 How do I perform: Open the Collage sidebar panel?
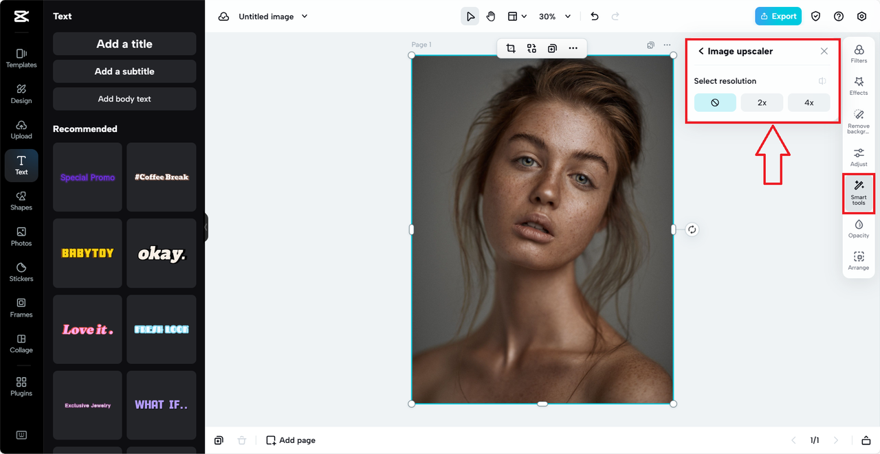(x=21, y=343)
